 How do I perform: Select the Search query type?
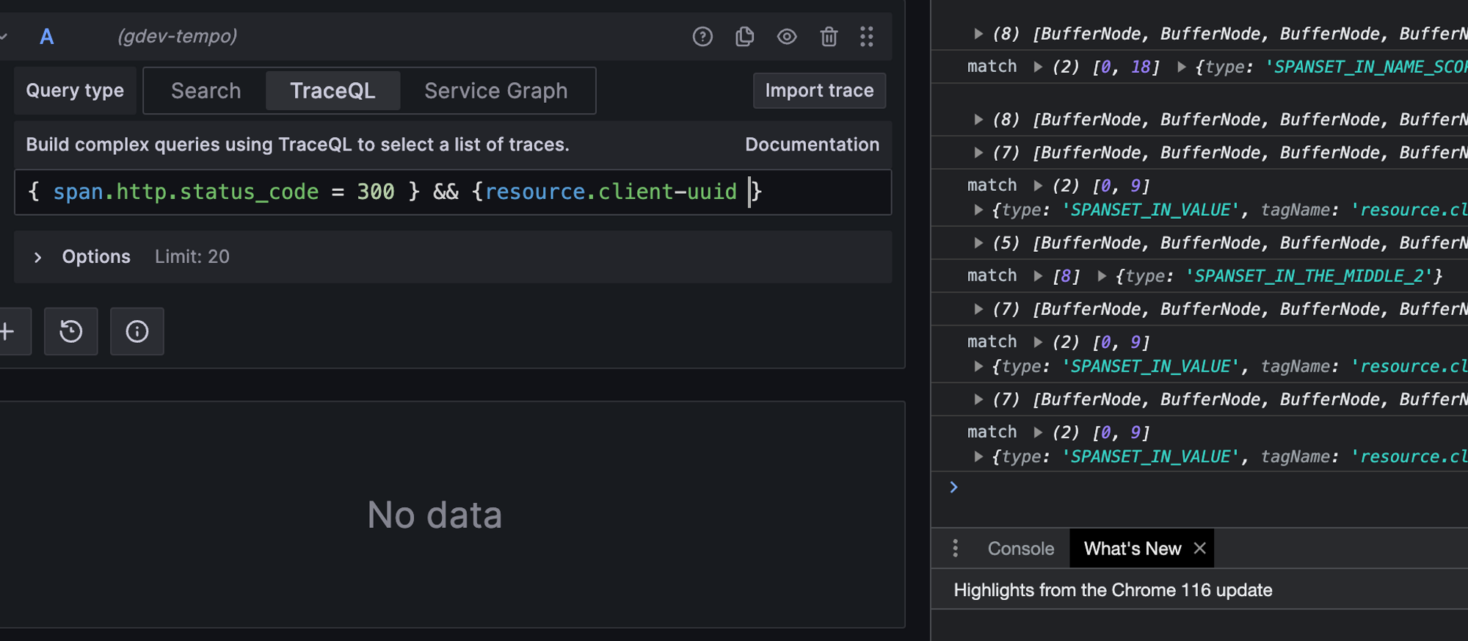(206, 91)
